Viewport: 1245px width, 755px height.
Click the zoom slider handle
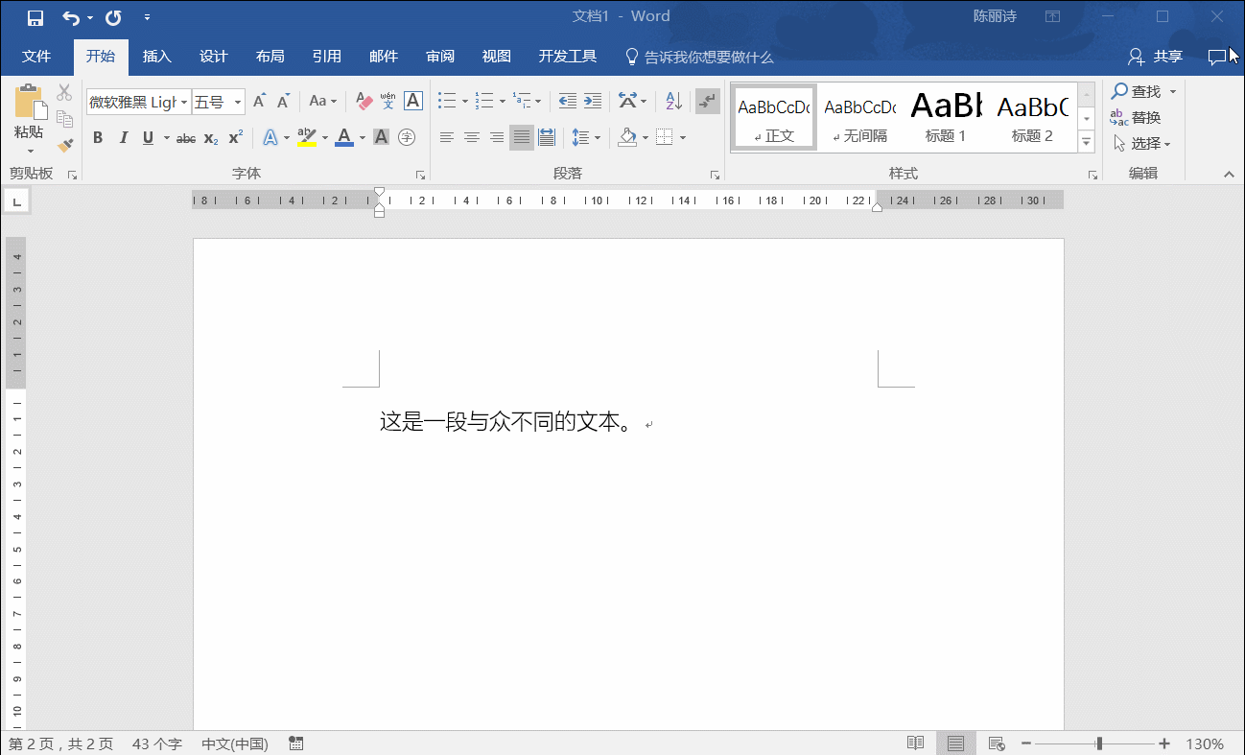coord(1099,743)
